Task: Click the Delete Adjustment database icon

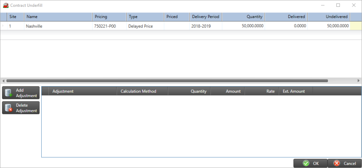Action: [x=8, y=108]
